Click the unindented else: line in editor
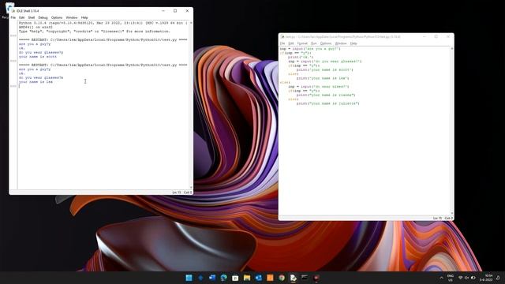Screen dimensions: 505x284 click(285, 82)
